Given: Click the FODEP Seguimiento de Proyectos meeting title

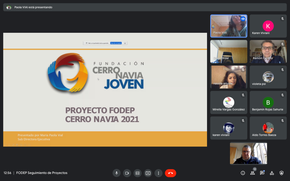Looking at the screenshot, I should click(42, 173).
